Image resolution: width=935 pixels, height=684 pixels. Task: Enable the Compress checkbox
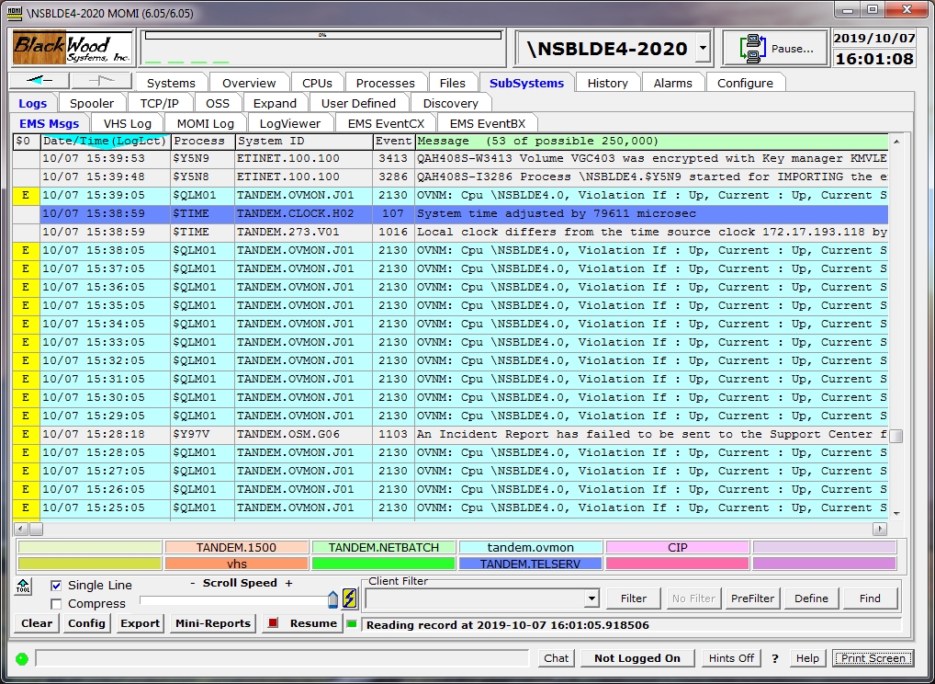(57, 604)
